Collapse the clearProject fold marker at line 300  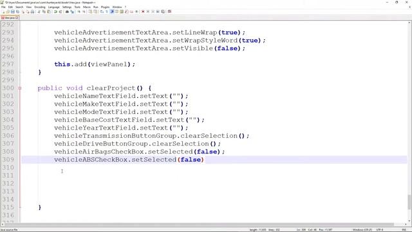(x=20, y=88)
